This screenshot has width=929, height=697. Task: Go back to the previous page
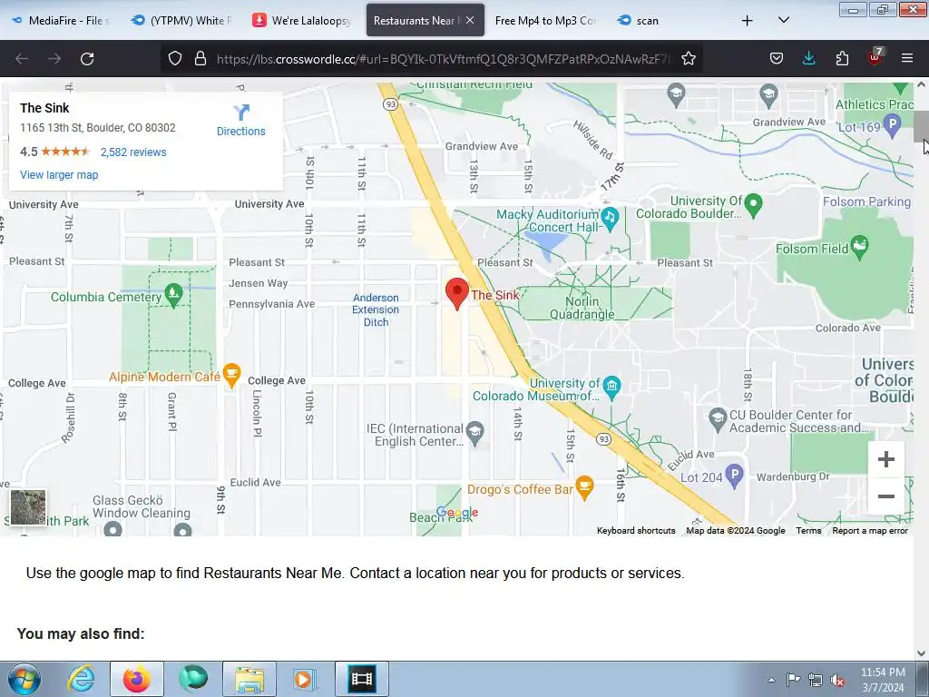tap(22, 59)
